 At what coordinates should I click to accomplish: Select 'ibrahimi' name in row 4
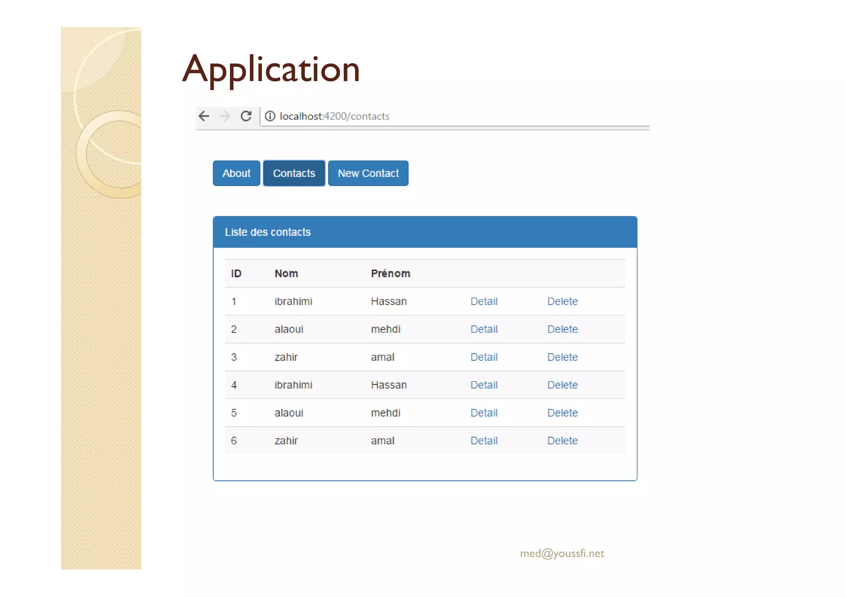(x=293, y=385)
